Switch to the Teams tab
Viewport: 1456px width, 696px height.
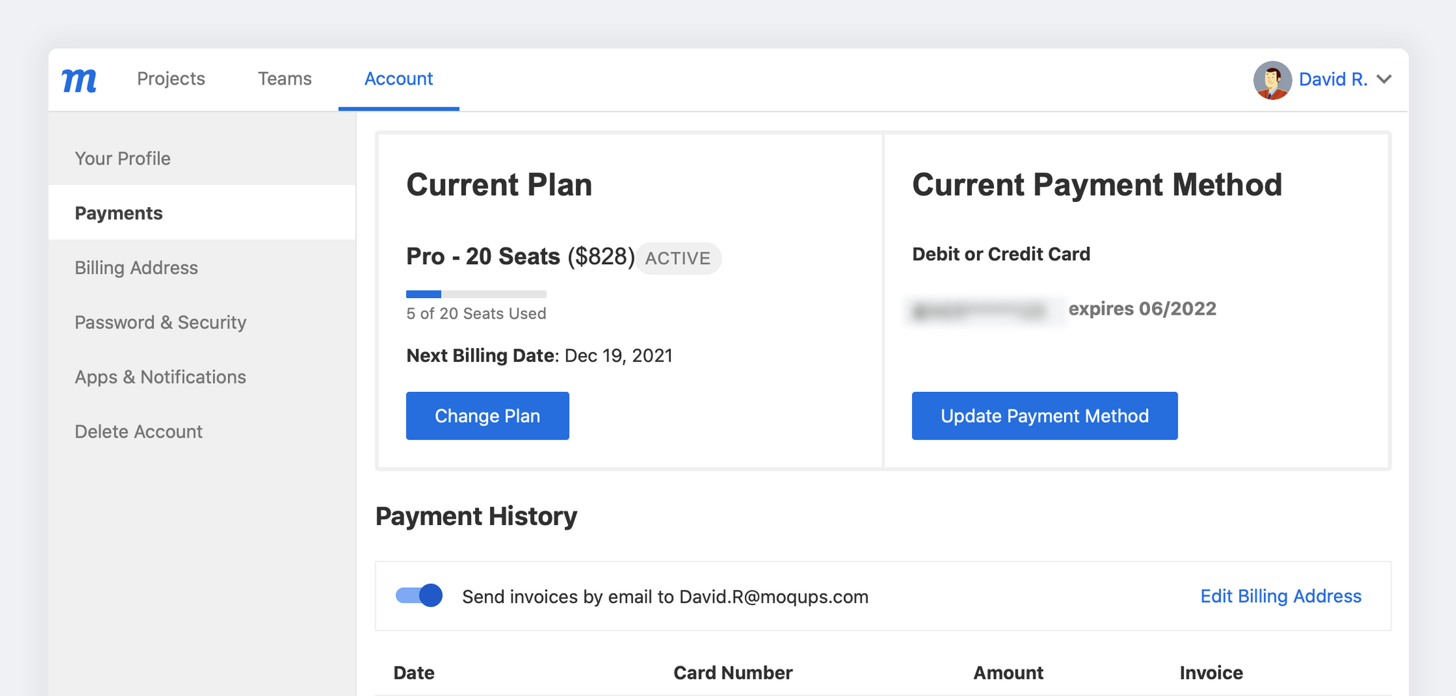coord(284,79)
